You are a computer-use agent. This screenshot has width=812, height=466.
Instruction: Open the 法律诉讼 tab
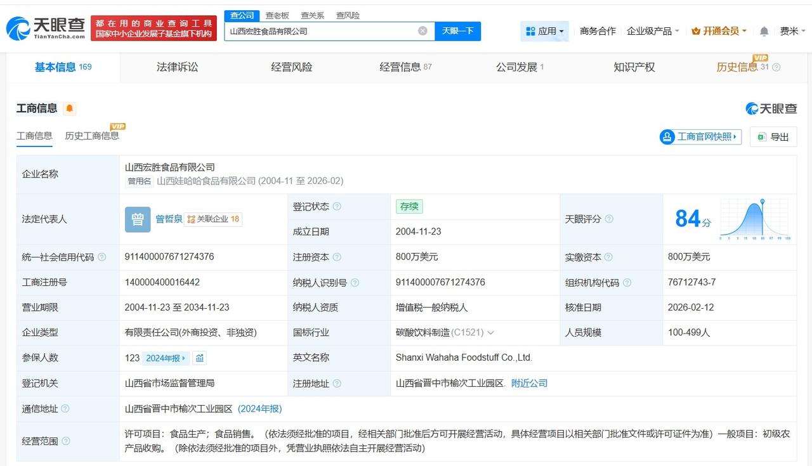tap(178, 67)
